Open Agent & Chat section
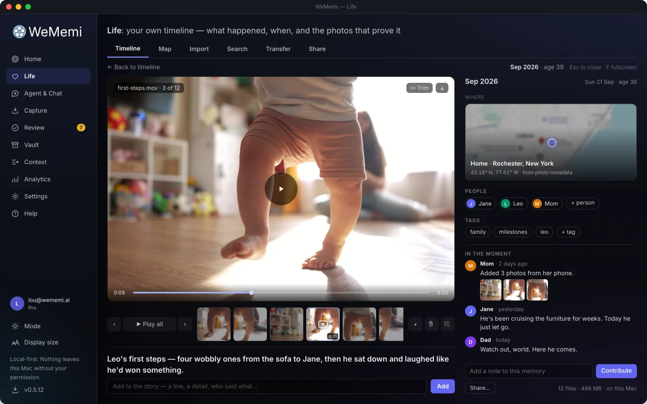This screenshot has width=647, height=404. click(48, 93)
